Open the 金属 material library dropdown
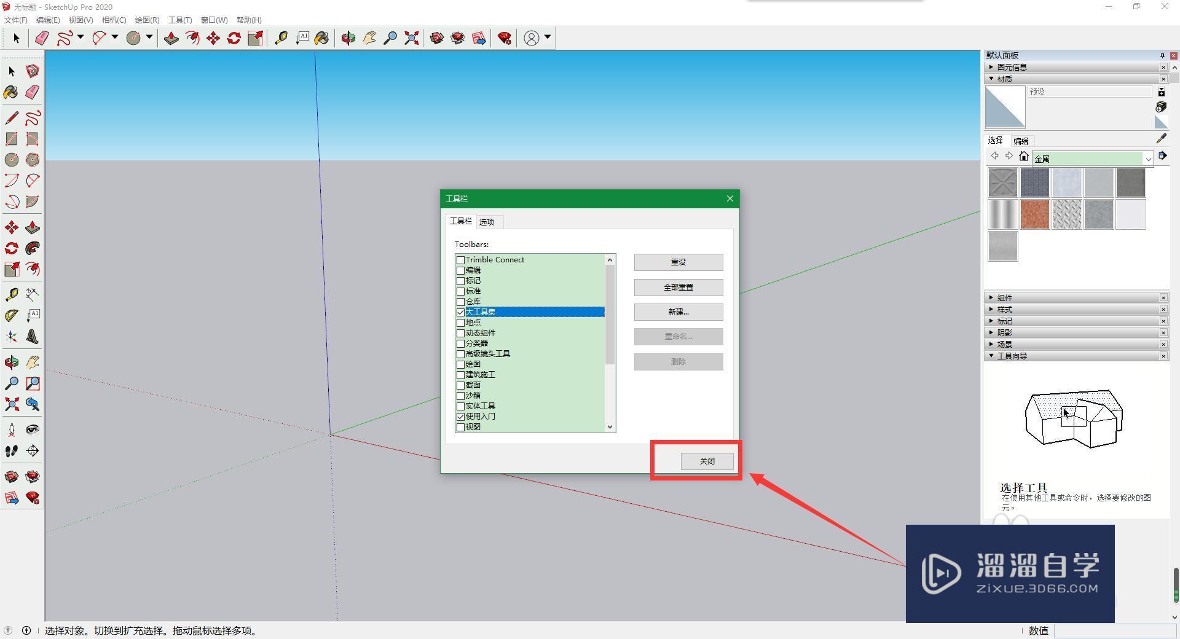This screenshot has height=639, width=1180. pos(1147,159)
